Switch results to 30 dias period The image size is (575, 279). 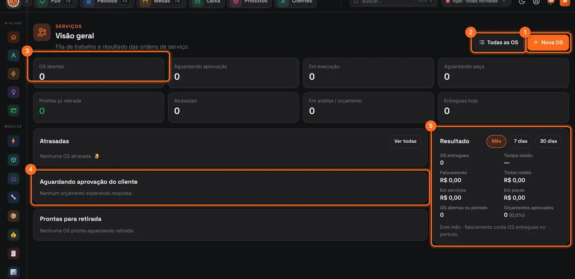[x=548, y=141]
